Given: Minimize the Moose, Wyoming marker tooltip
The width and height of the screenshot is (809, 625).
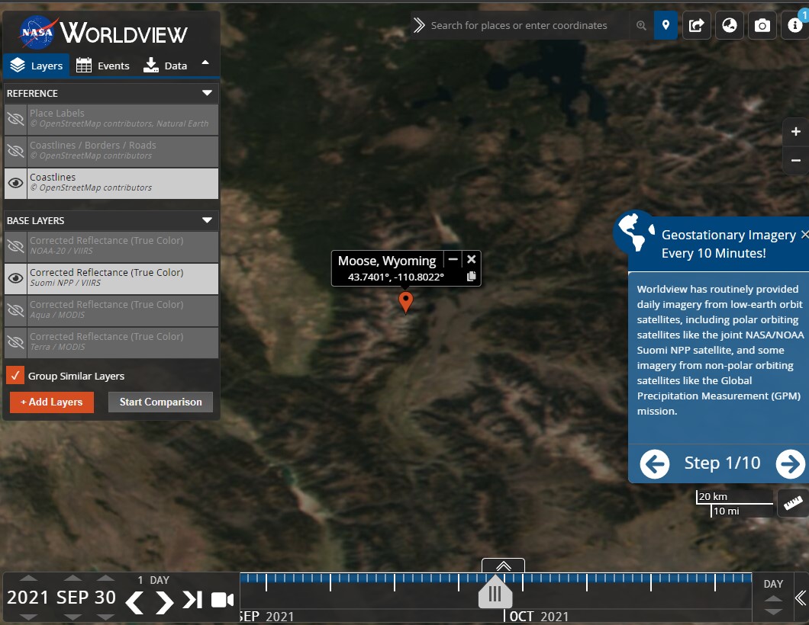Looking at the screenshot, I should (453, 259).
